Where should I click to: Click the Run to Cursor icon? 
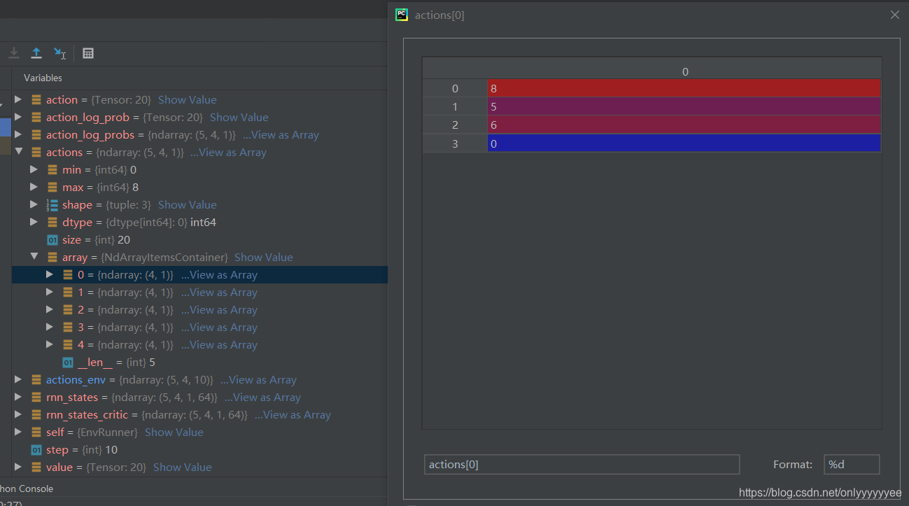tap(60, 53)
